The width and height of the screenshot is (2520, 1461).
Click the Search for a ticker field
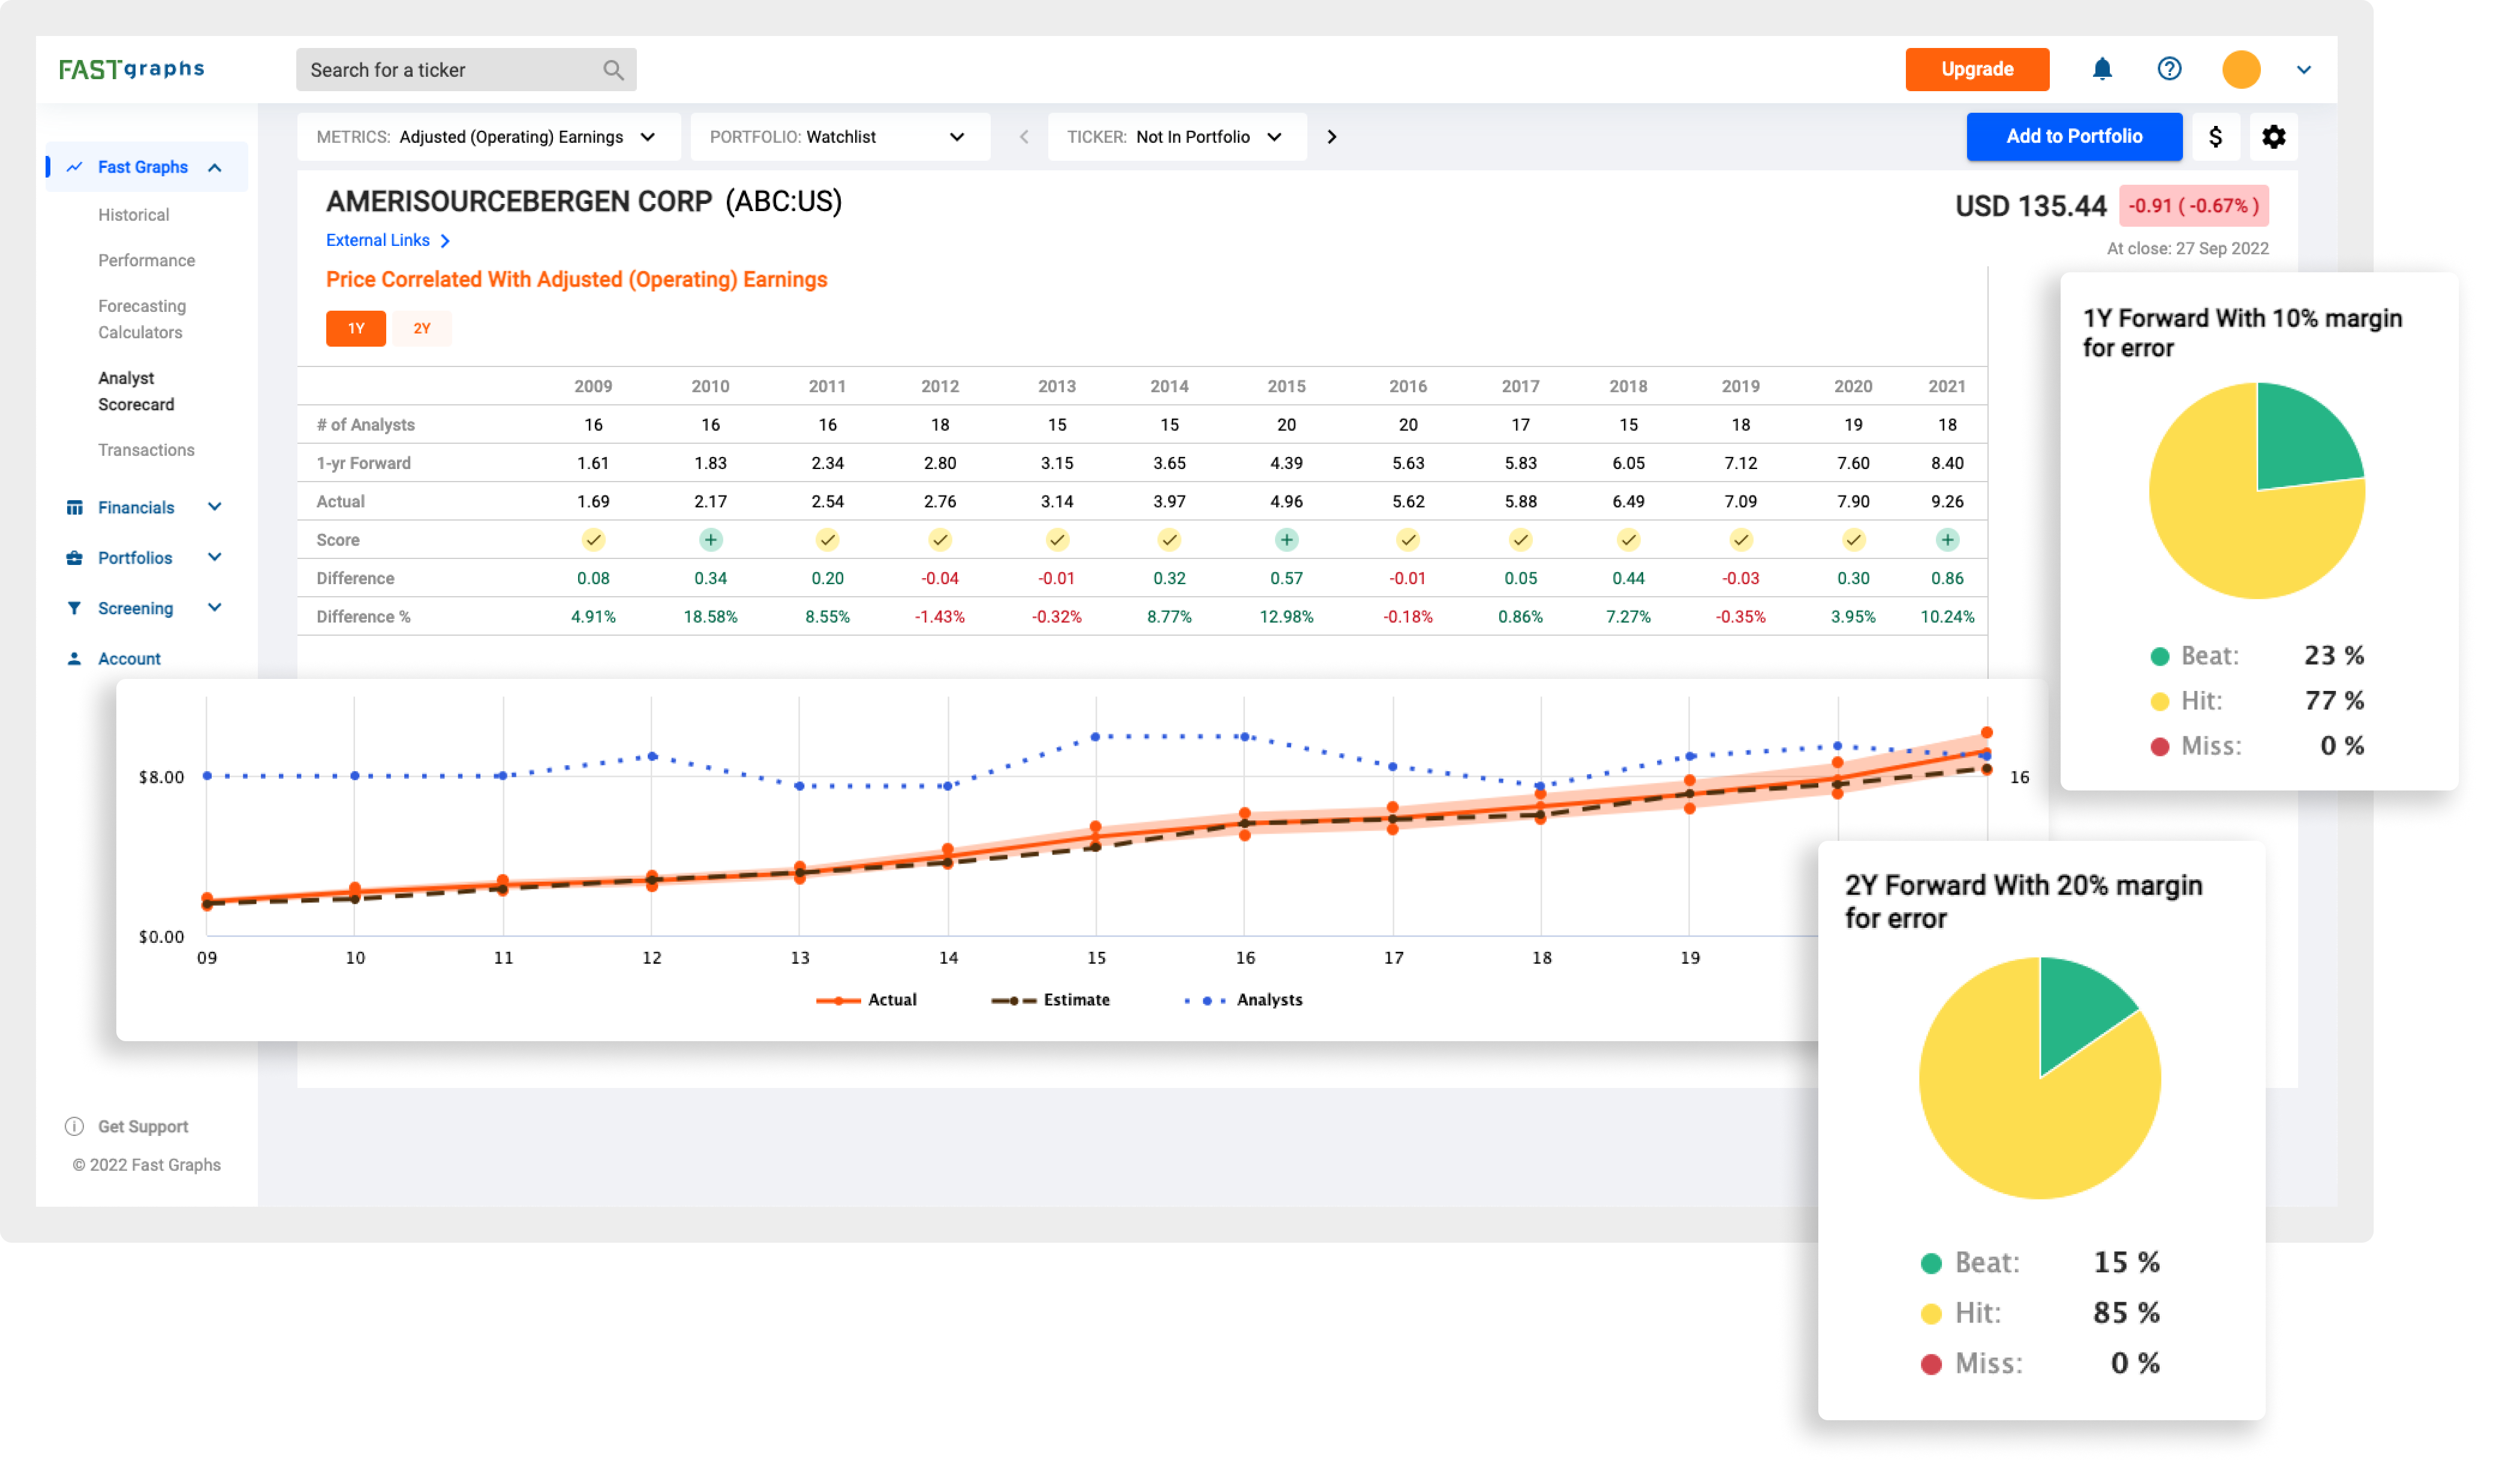coord(466,70)
